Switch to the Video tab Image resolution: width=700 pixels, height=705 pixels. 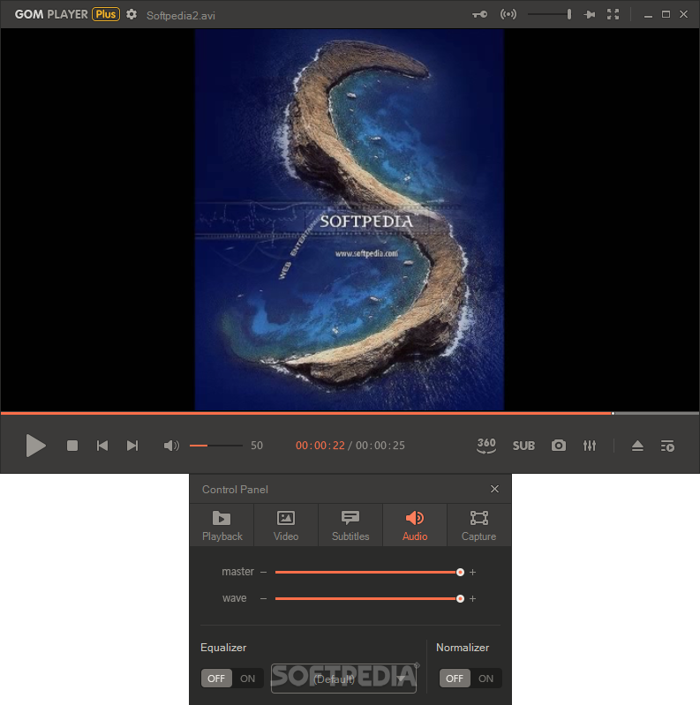pyautogui.click(x=286, y=525)
